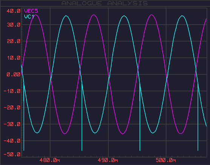The width and height of the screenshot is (210, 165).
Task: Click the 490.0m time axis label
Action: point(108,160)
